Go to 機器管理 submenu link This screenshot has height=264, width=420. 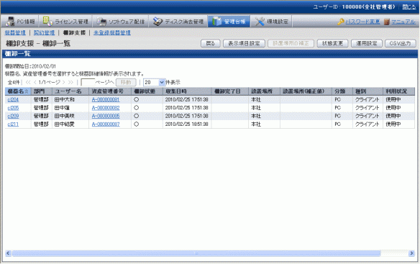click(x=15, y=32)
